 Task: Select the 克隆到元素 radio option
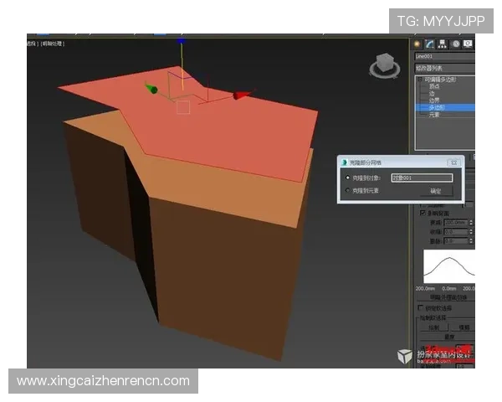tap(348, 191)
